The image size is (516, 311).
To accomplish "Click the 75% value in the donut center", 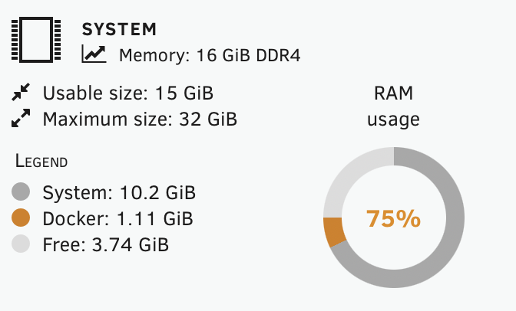I will [x=394, y=219].
